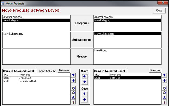Move item to the left using Move arrow
The height and width of the screenshot is (106, 169).
tap(84, 82)
